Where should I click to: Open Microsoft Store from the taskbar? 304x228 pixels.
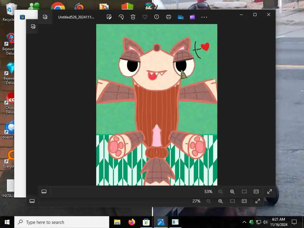146,222
